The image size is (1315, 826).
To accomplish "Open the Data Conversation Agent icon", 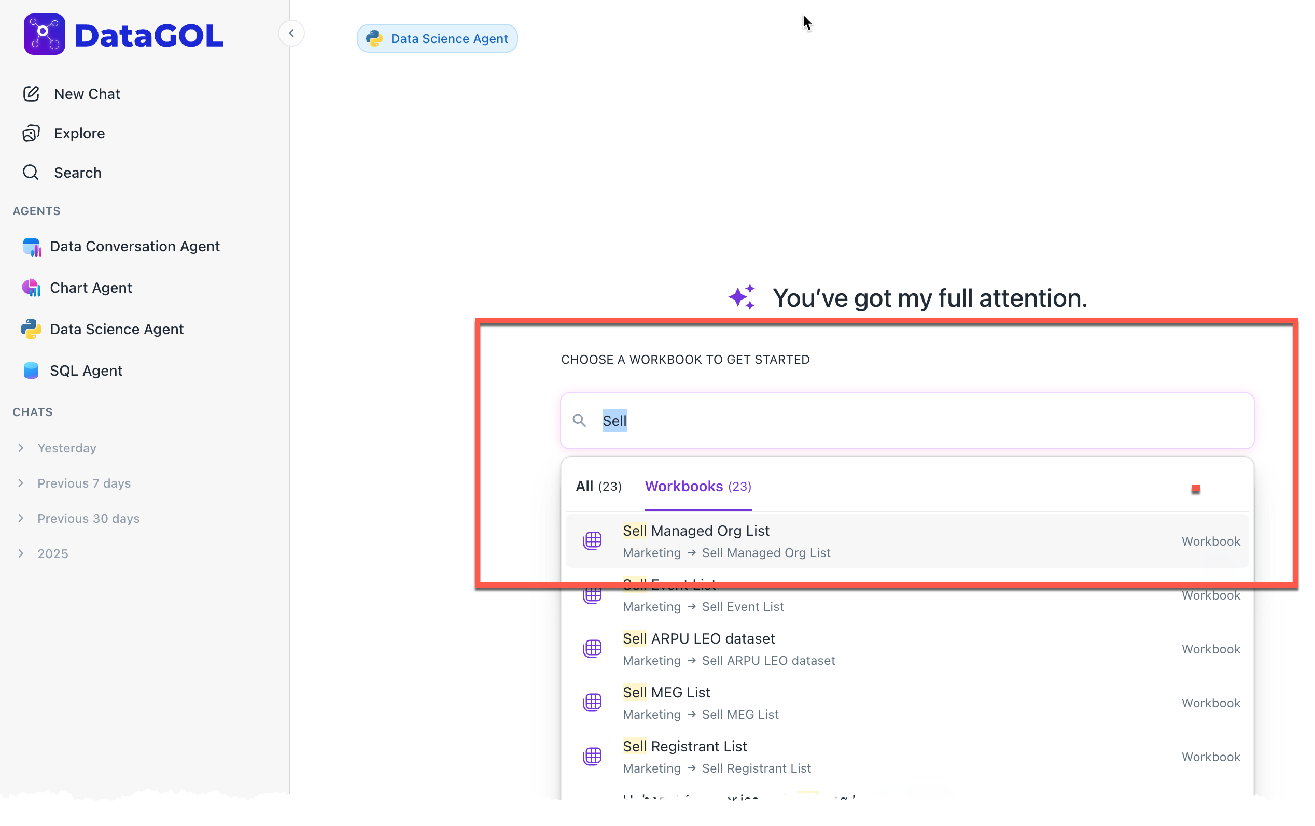I will pos(32,247).
